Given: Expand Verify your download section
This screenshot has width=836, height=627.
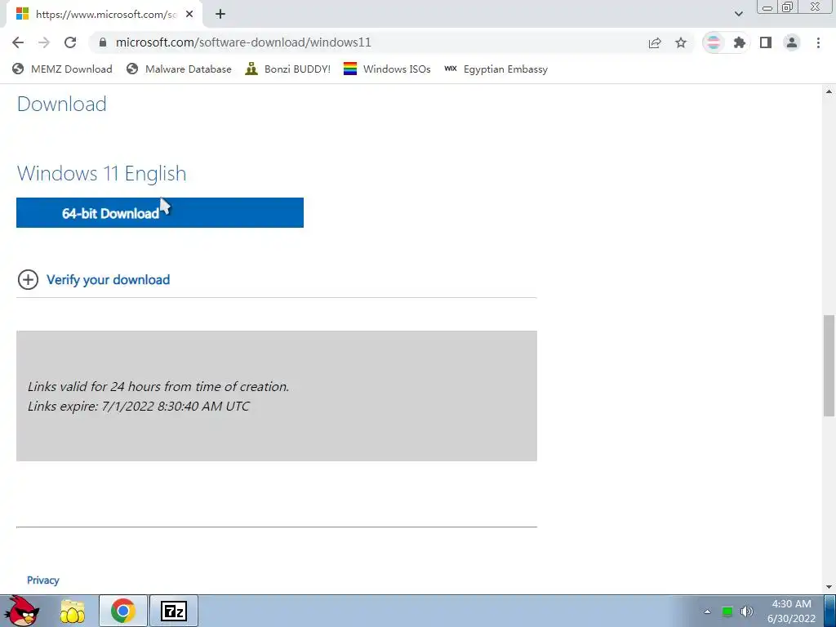Looking at the screenshot, I should [x=28, y=279].
